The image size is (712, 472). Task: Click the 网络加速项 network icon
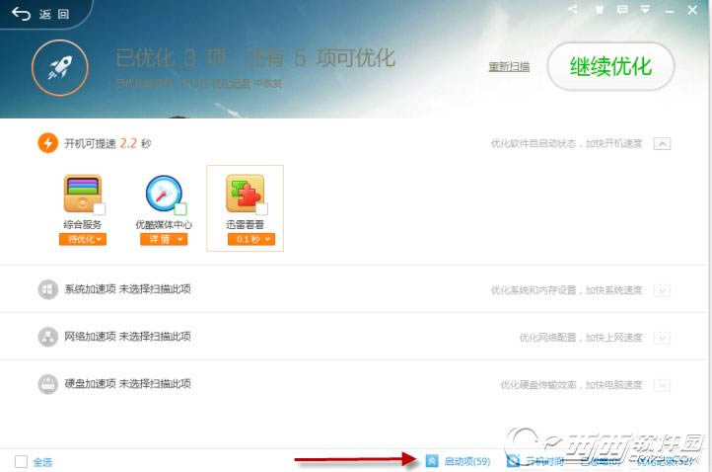(x=47, y=337)
